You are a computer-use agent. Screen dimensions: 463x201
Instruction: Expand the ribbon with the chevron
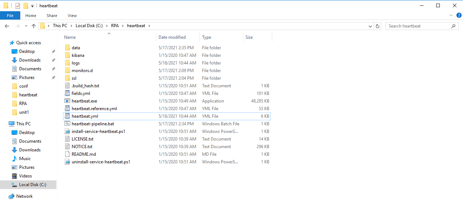pos(451,15)
